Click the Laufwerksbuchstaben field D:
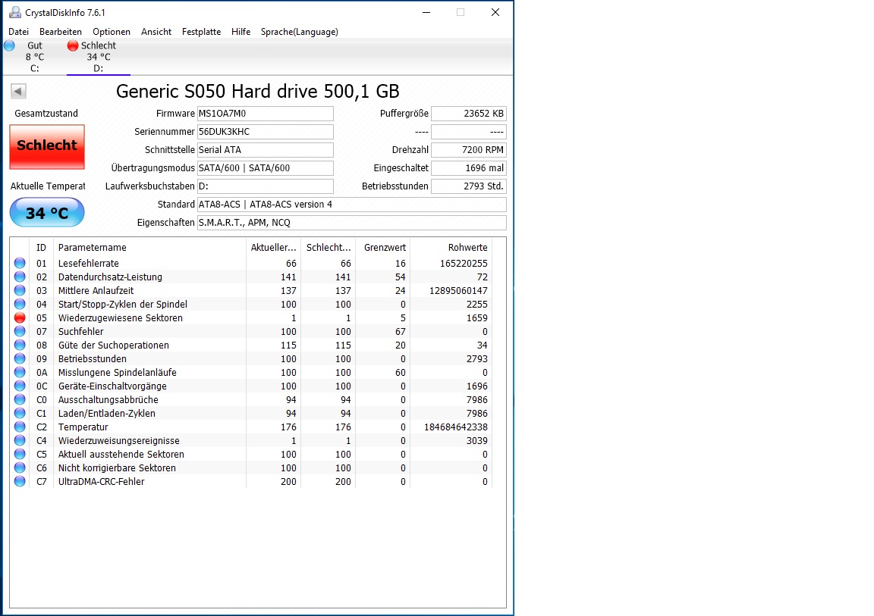The image size is (874, 616). [x=266, y=186]
